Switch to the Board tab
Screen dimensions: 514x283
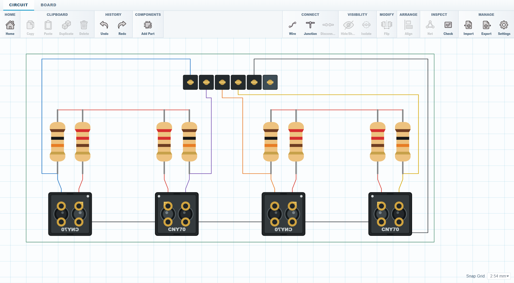(48, 5)
